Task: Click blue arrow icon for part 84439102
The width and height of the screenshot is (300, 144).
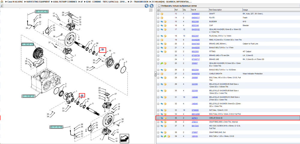Action: click(162, 30)
